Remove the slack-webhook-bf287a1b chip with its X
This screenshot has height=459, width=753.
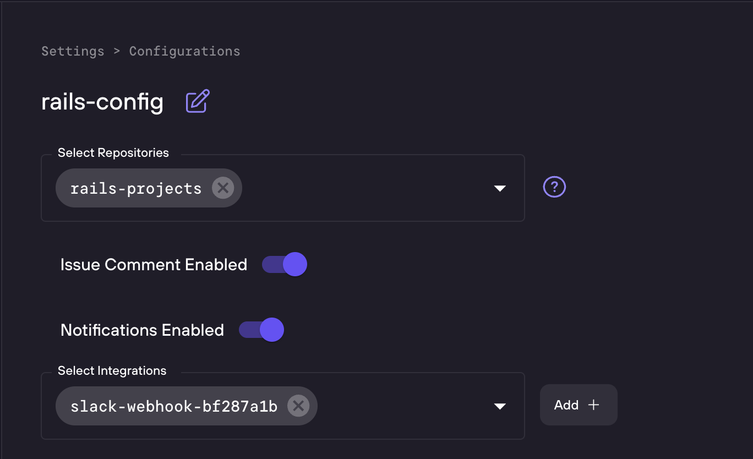tap(298, 406)
